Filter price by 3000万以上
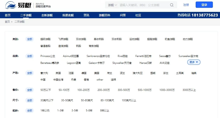The width and height of the screenshot is (220, 118). (189, 90)
